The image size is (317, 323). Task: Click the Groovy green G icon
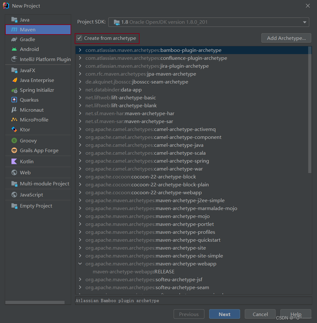click(14, 141)
